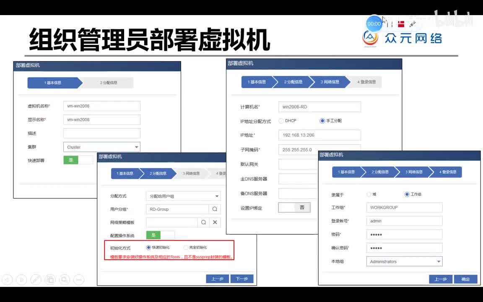Click 上一步 in the WORKGROUP dialog
The width and height of the screenshot is (483, 302).
point(441,279)
